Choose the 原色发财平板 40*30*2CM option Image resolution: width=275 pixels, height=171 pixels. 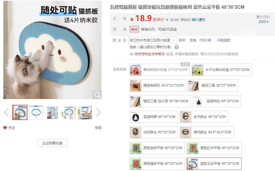coord(157,148)
